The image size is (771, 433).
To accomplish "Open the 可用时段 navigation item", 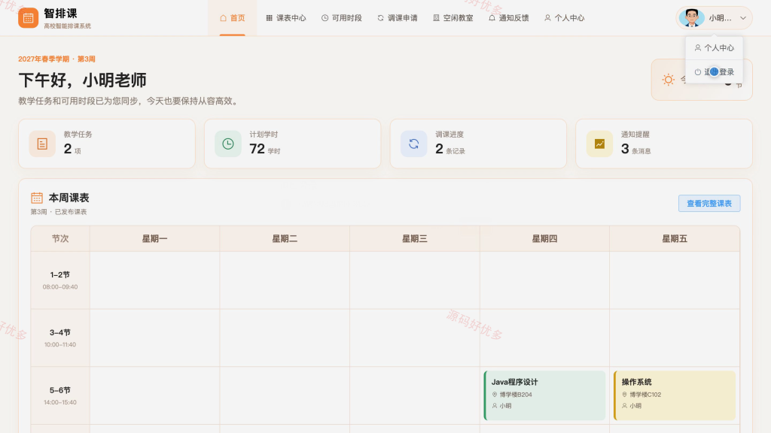I will pyautogui.click(x=342, y=18).
